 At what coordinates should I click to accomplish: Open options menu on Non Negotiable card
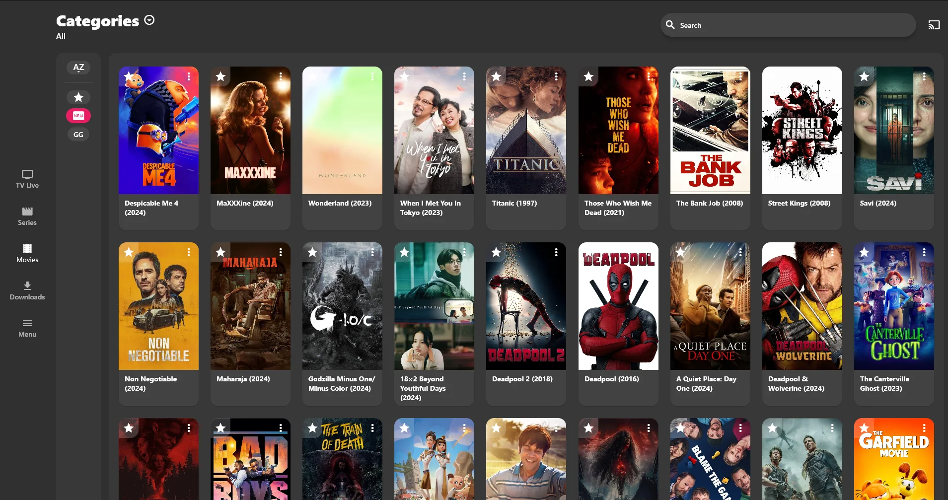point(189,252)
